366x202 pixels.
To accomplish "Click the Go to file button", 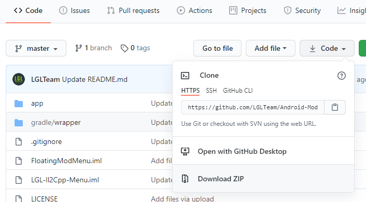I will (217, 48).
